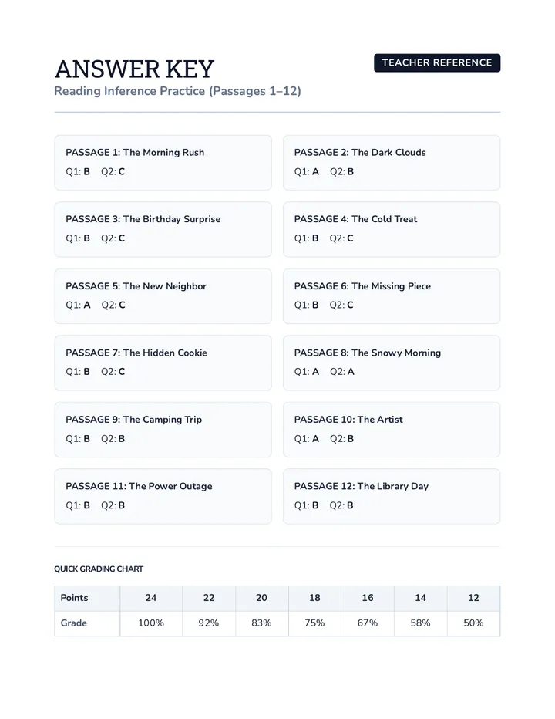Click Passage 3 The Birthday Surprise title
This screenshot has height=719, width=555.
pos(143,219)
